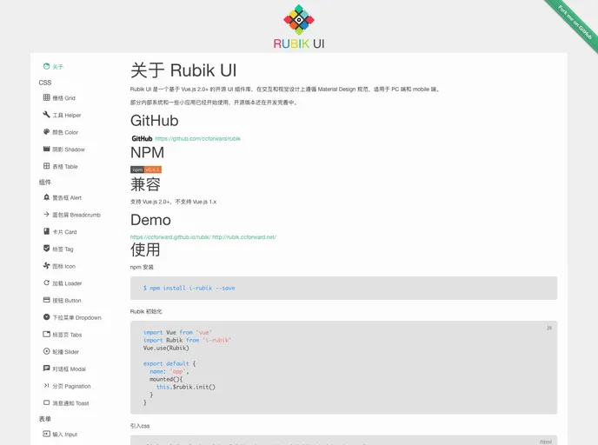
Task: Open the 栅格 Grid page
Action: pyautogui.click(x=64, y=98)
